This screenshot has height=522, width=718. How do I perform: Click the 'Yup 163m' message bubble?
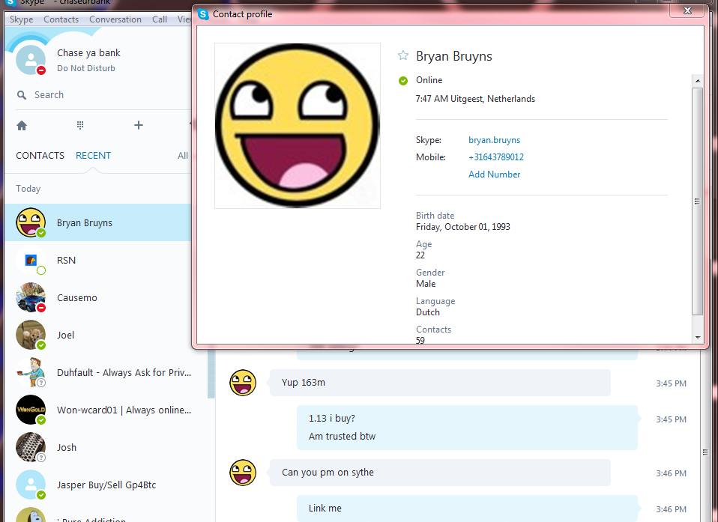(x=440, y=383)
